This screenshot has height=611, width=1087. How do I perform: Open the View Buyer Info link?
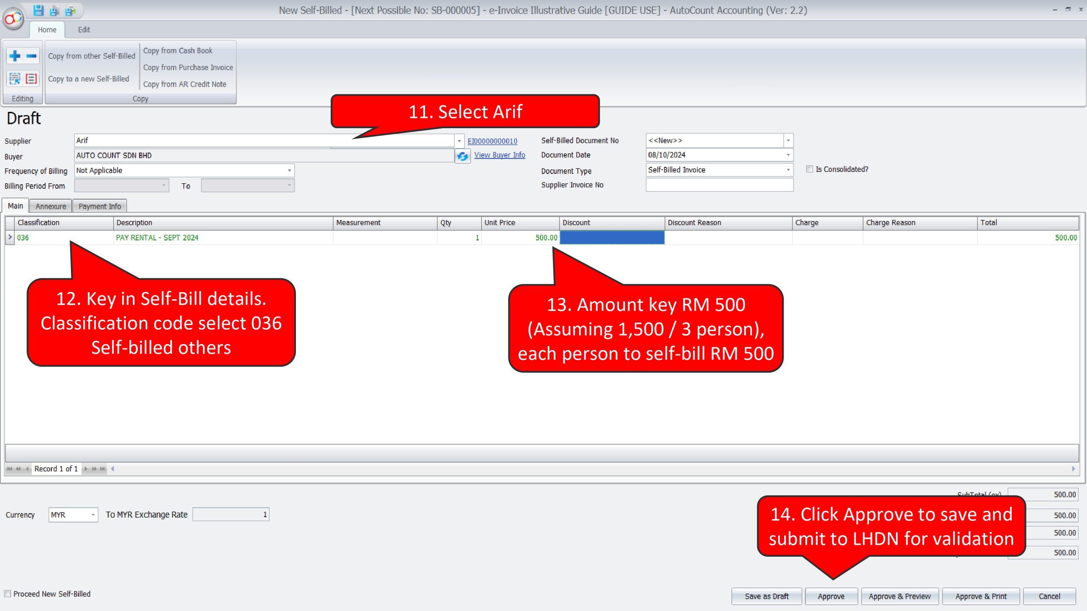500,155
